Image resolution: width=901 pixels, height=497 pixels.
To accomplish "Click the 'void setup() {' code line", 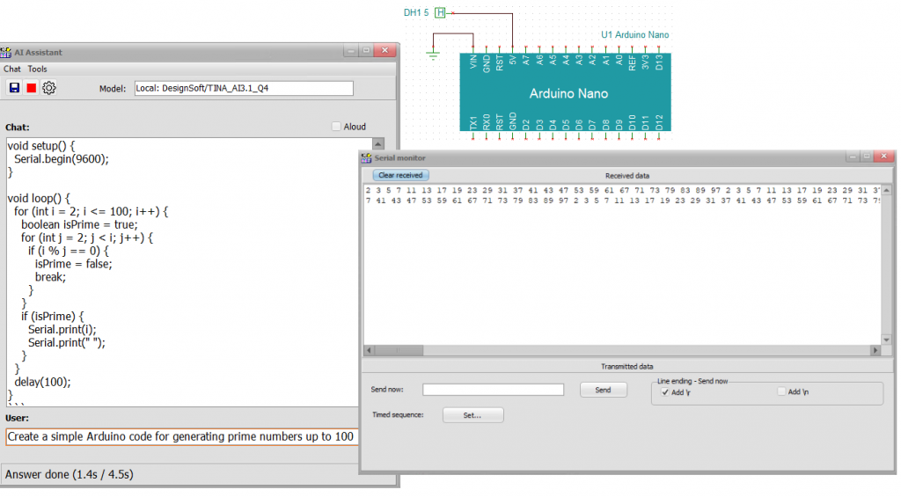I will point(40,146).
